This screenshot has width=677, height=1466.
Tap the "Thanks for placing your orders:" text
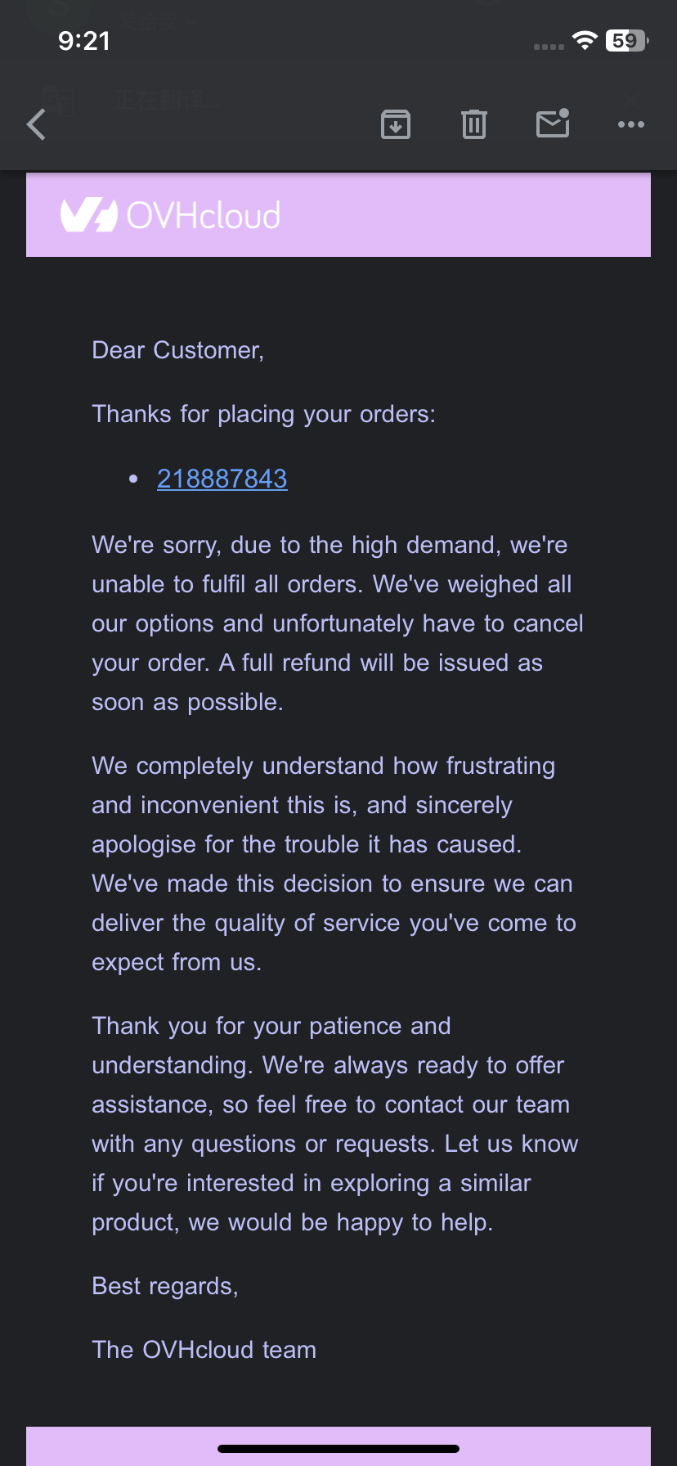(x=264, y=414)
